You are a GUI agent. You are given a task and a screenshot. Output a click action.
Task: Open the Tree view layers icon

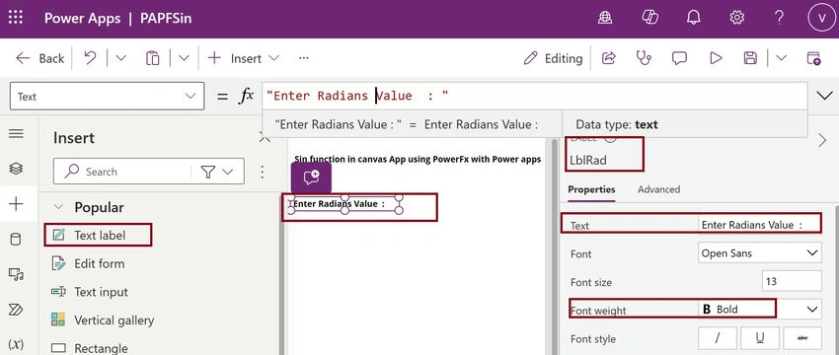point(16,169)
